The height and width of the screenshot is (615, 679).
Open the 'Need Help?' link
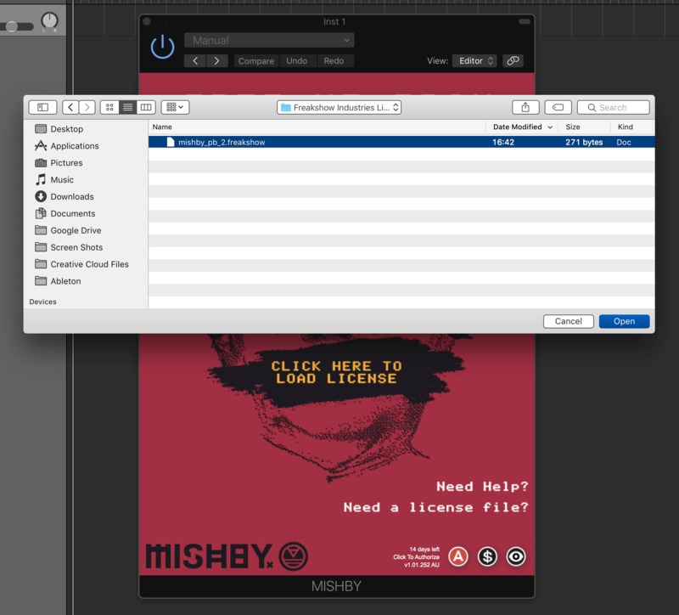coord(482,486)
